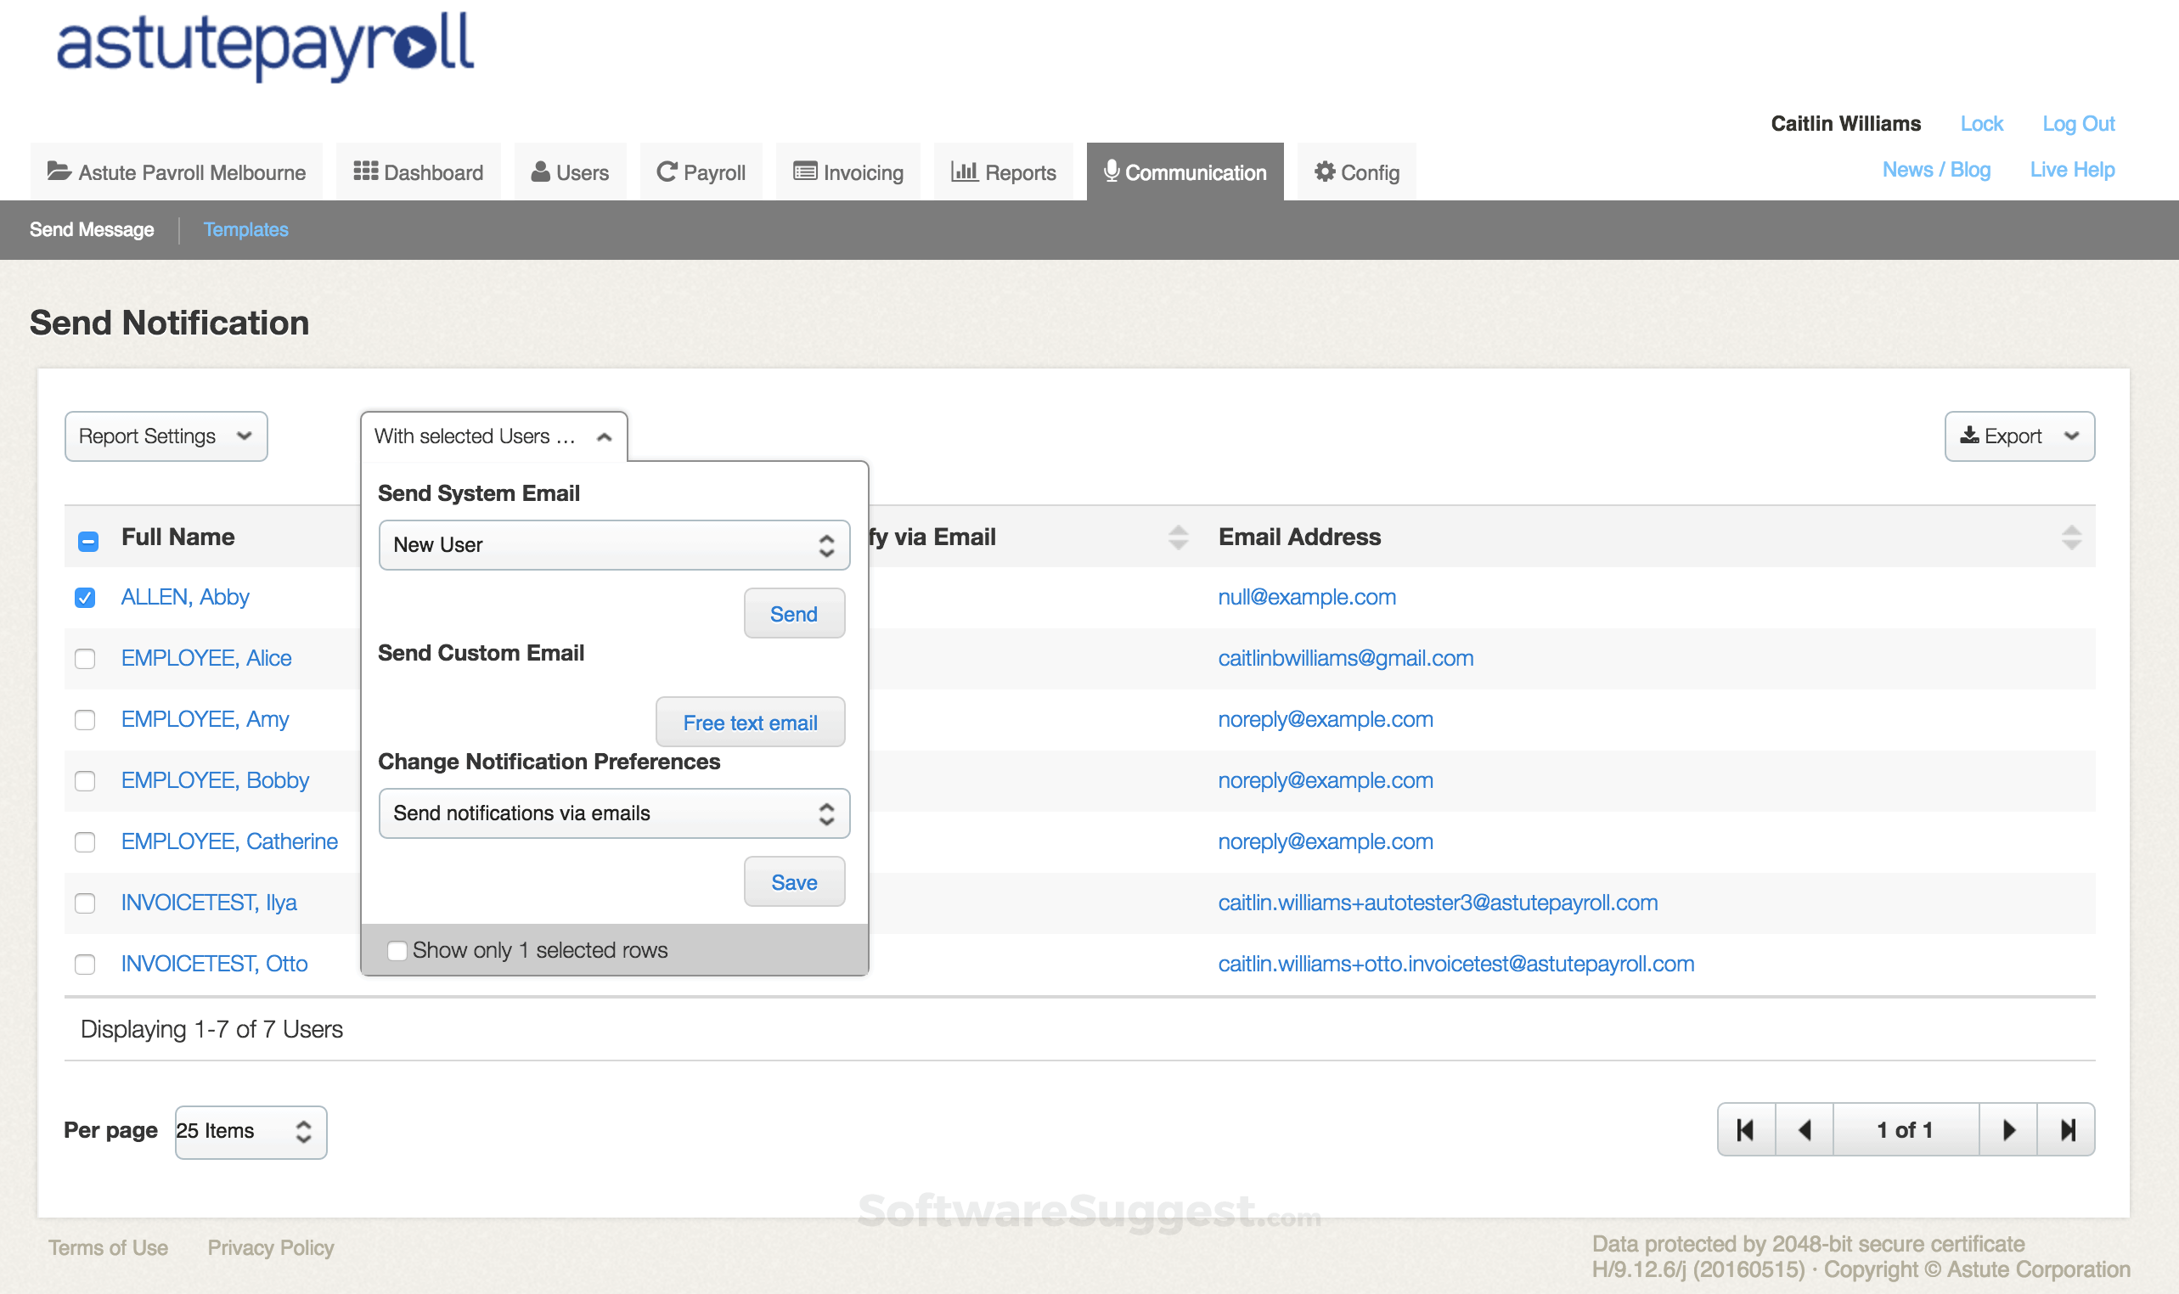Viewport: 2179px width, 1294px height.
Task: Open the Communication microphone tab icon
Action: click(1111, 171)
